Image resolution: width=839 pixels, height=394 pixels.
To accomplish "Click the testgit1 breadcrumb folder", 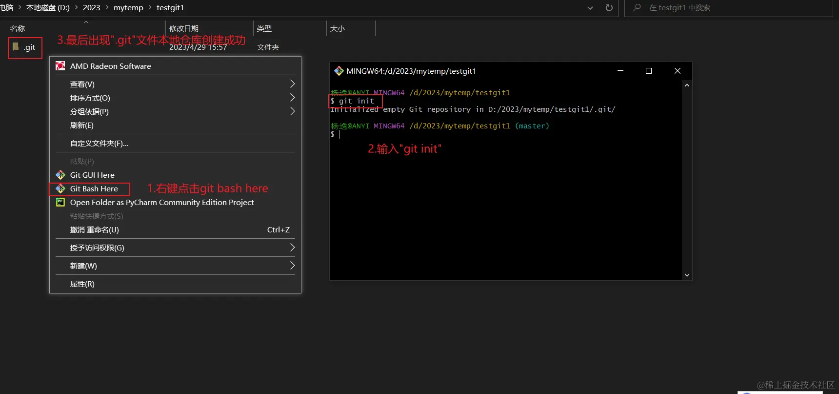I will point(170,8).
